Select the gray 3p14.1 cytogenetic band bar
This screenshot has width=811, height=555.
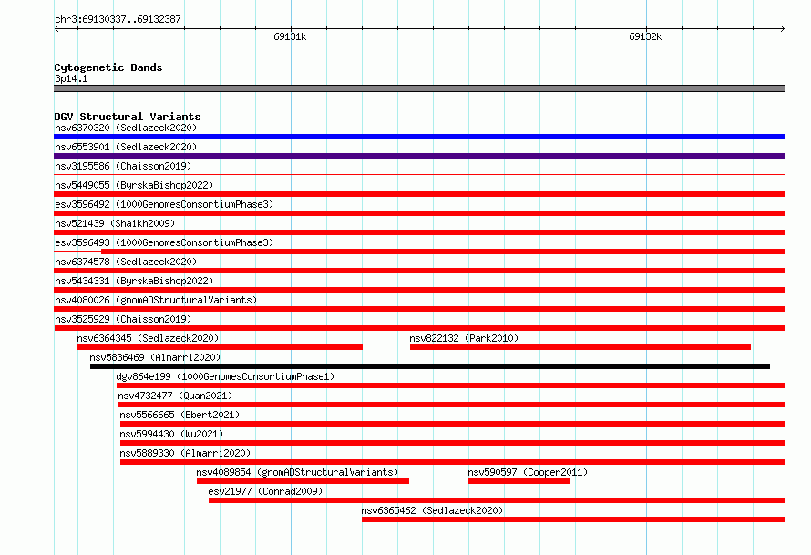point(419,88)
